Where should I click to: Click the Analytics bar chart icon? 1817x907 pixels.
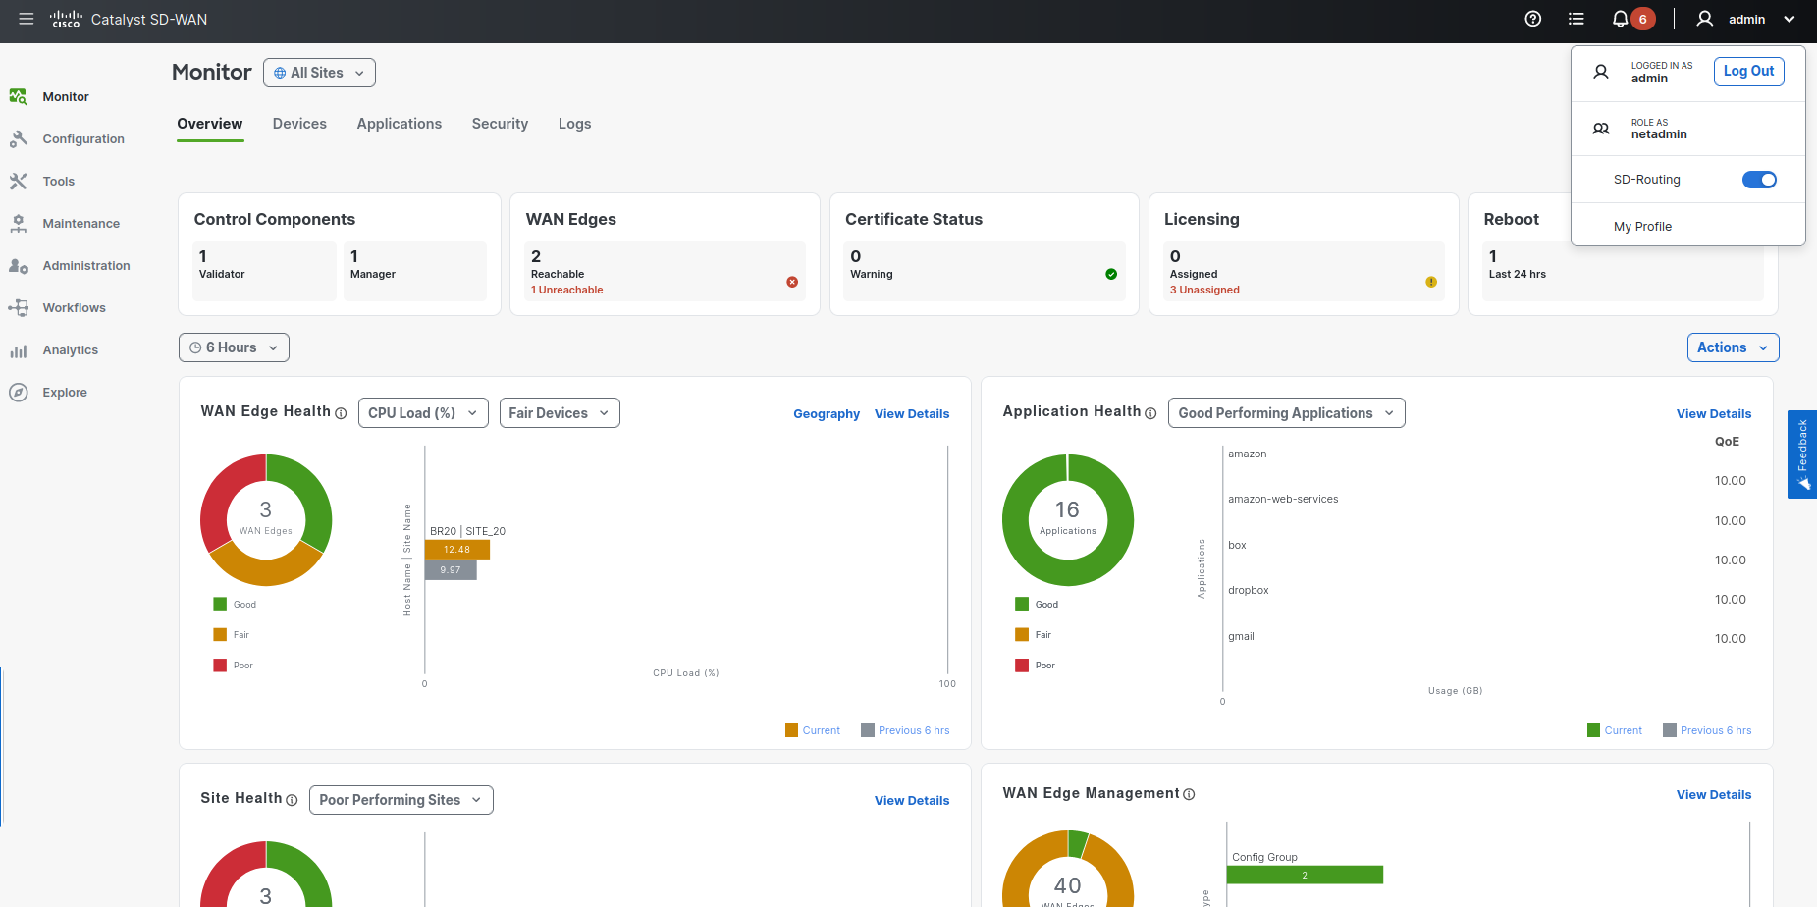[19, 350]
